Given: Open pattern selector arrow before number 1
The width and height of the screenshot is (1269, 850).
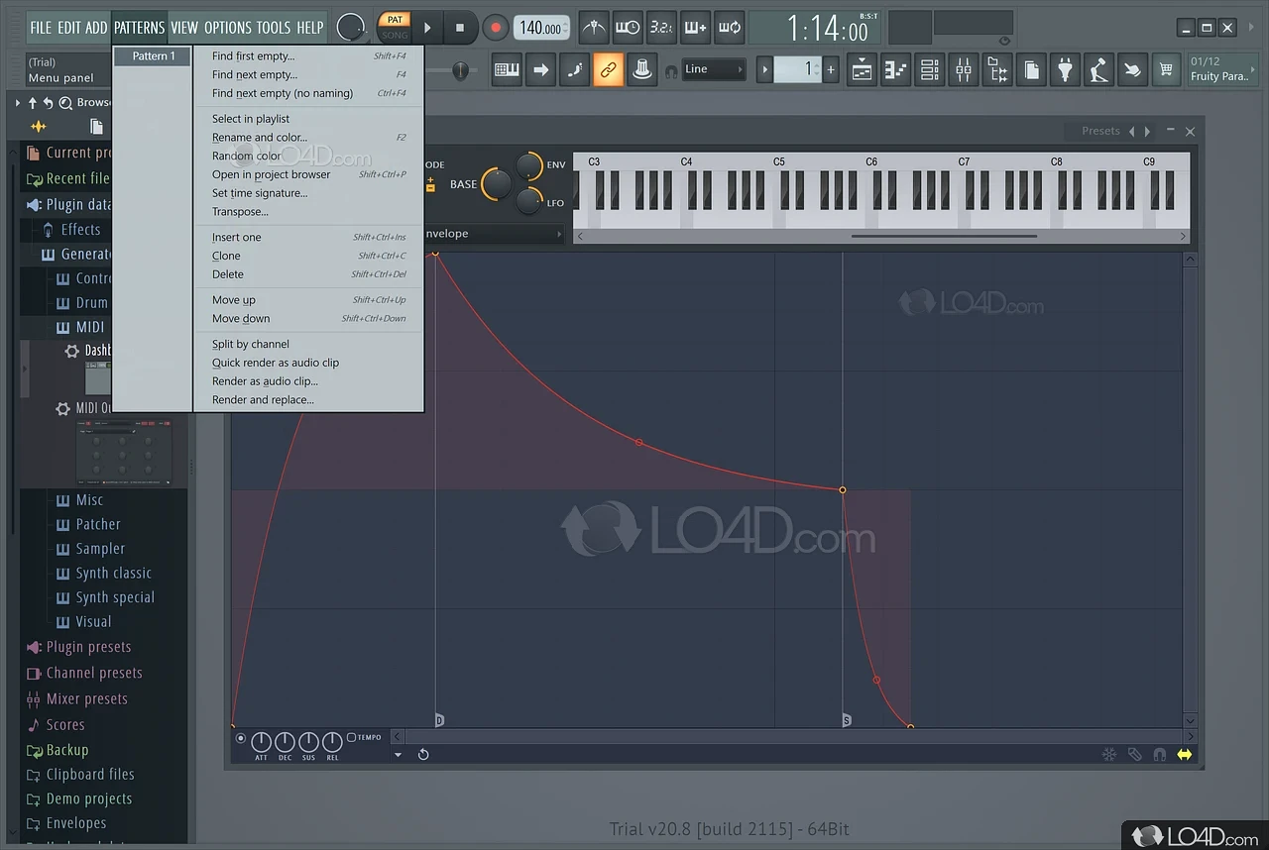Looking at the screenshot, I should coord(764,69).
